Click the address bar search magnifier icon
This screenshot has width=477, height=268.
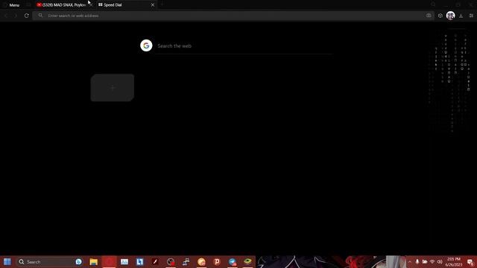click(x=40, y=16)
